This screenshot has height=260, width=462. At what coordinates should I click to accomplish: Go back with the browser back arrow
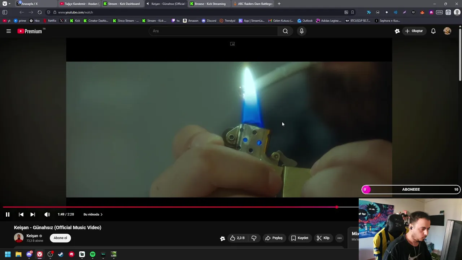[x=22, y=12]
